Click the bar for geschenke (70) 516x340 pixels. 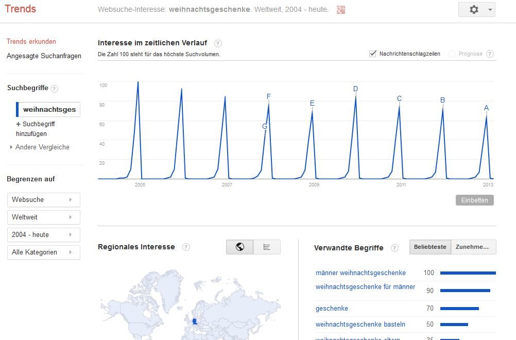pos(459,309)
